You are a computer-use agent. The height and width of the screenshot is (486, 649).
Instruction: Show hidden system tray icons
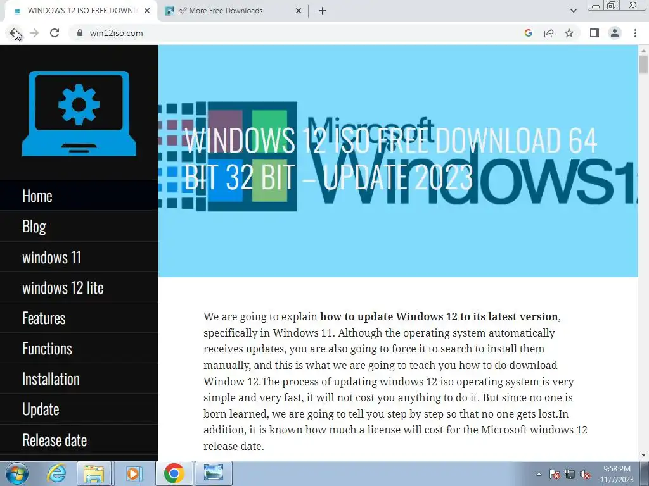539,474
